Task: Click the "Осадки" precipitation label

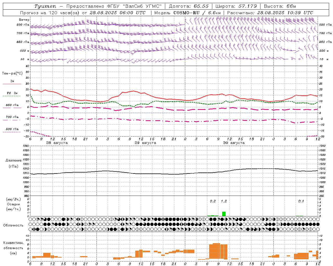Action: (x=14, y=204)
